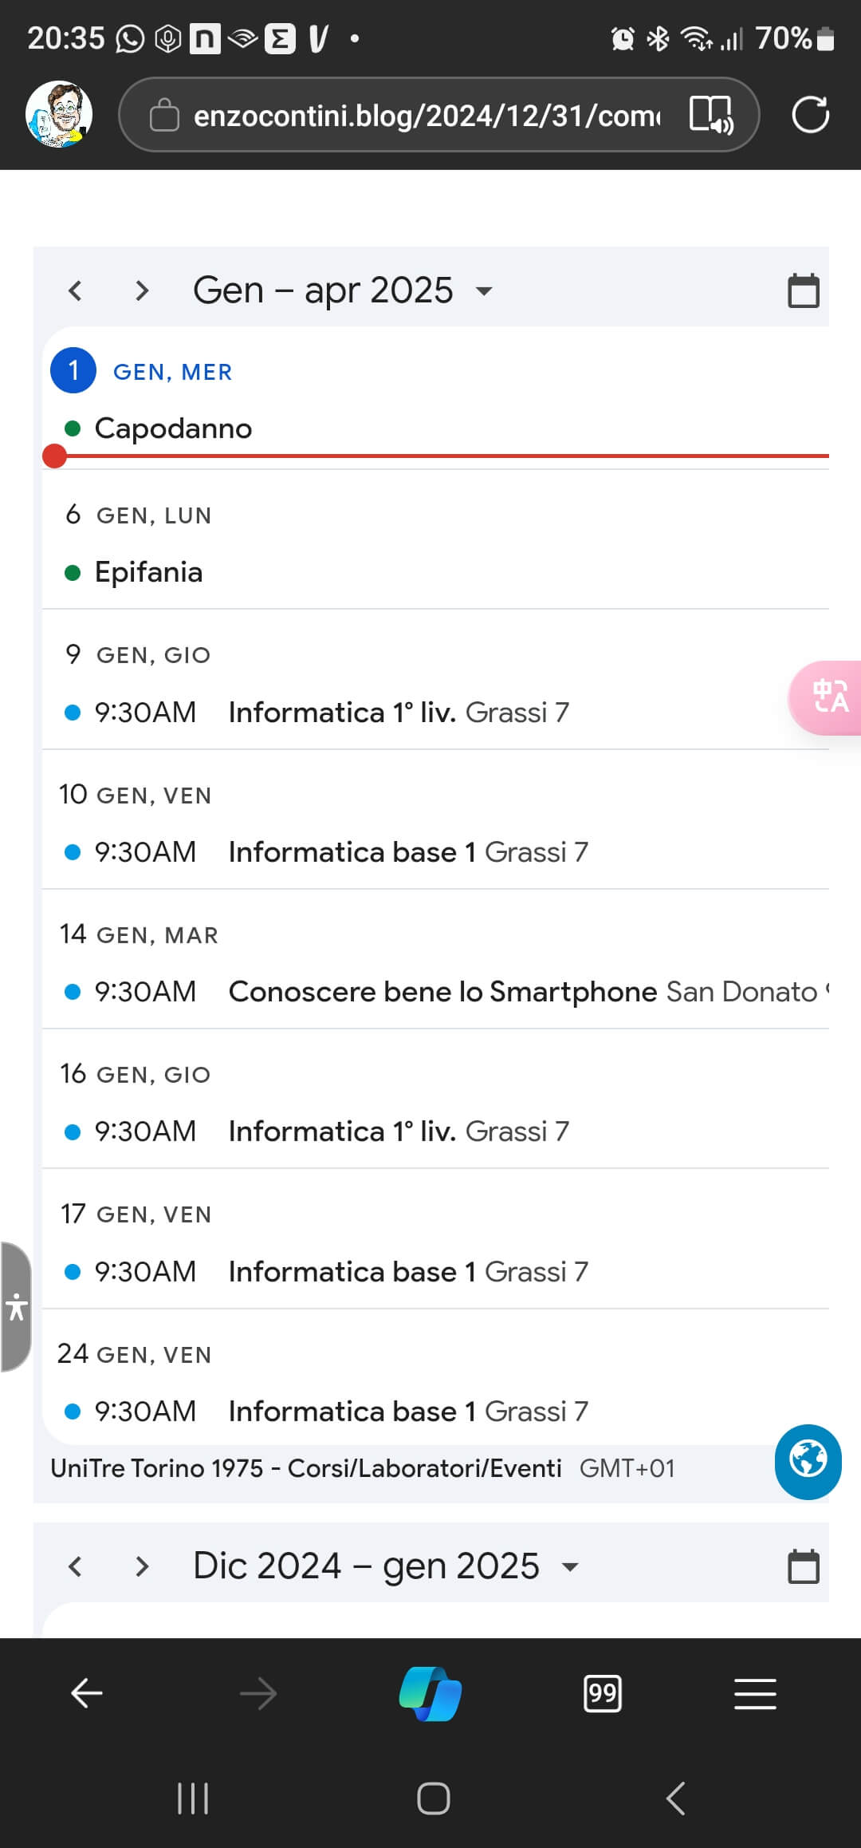Screen dimensions: 861x1848
Task: Open the browser hamburger menu
Action: click(754, 1693)
